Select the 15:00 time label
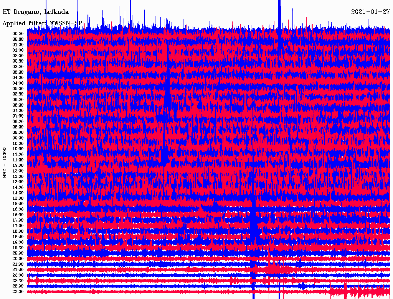 18,198
